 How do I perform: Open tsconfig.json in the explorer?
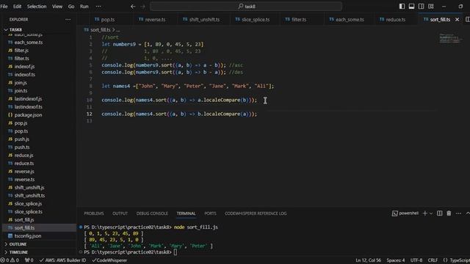pos(28,236)
